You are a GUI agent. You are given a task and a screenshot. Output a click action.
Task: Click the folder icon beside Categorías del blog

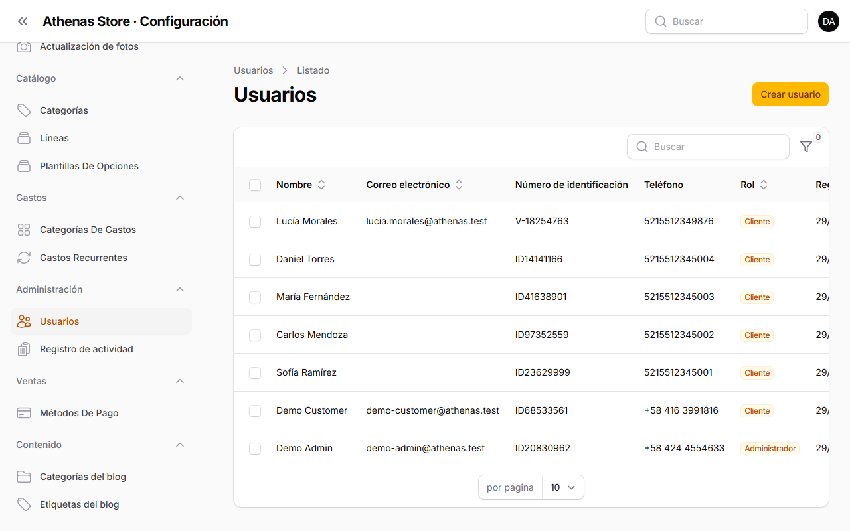[x=24, y=477]
